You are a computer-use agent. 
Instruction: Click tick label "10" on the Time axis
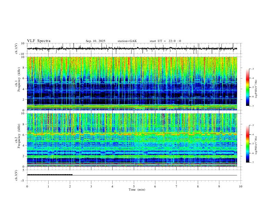pyautogui.click(x=241, y=186)
